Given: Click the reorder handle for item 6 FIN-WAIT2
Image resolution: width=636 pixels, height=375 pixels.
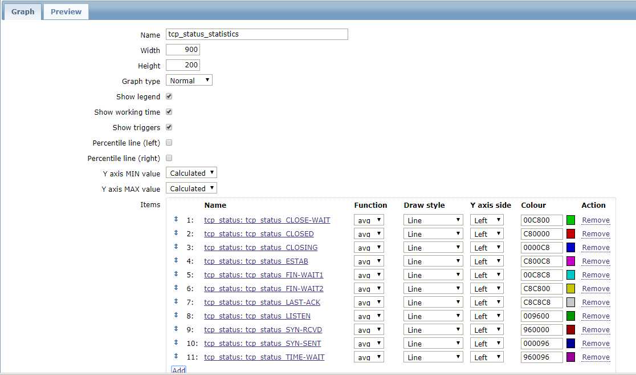Looking at the screenshot, I should [x=176, y=288].
